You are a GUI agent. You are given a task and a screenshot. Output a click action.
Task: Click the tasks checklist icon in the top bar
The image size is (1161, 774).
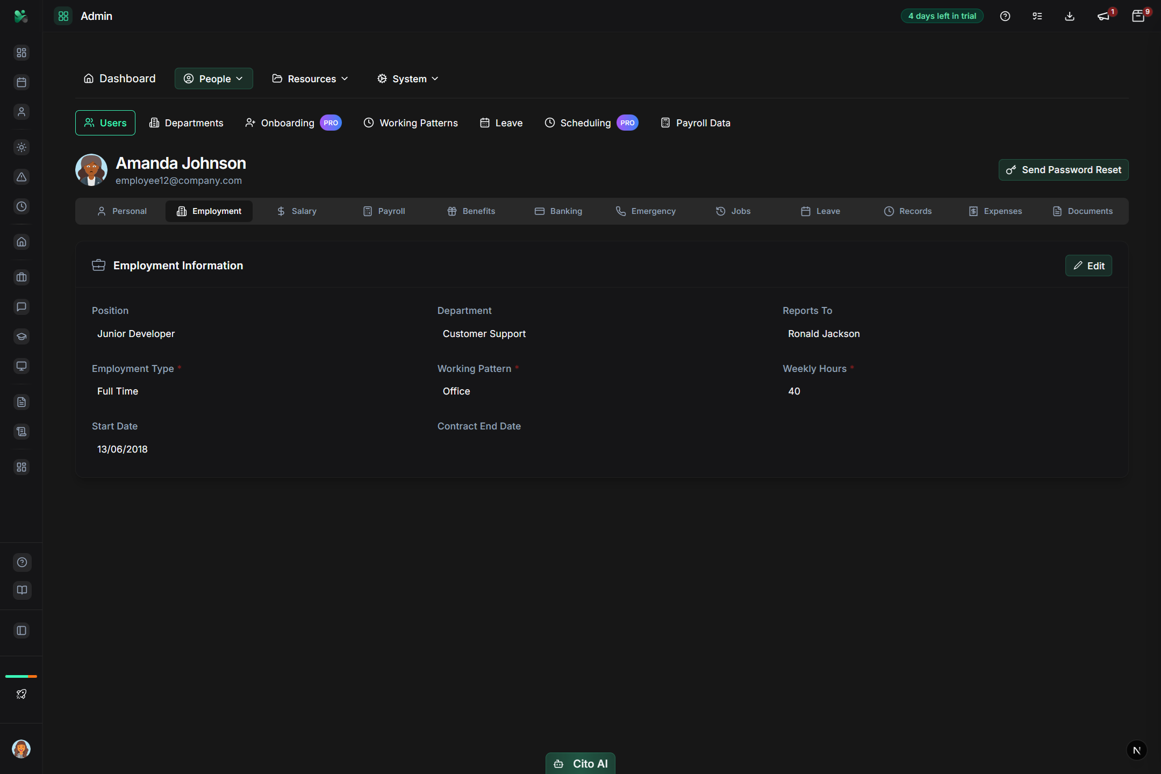pyautogui.click(x=1037, y=16)
